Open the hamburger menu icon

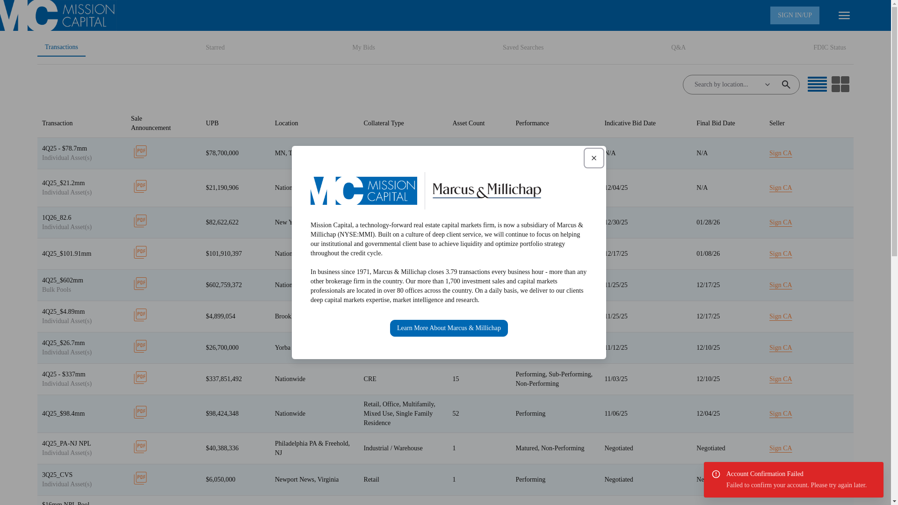(844, 15)
